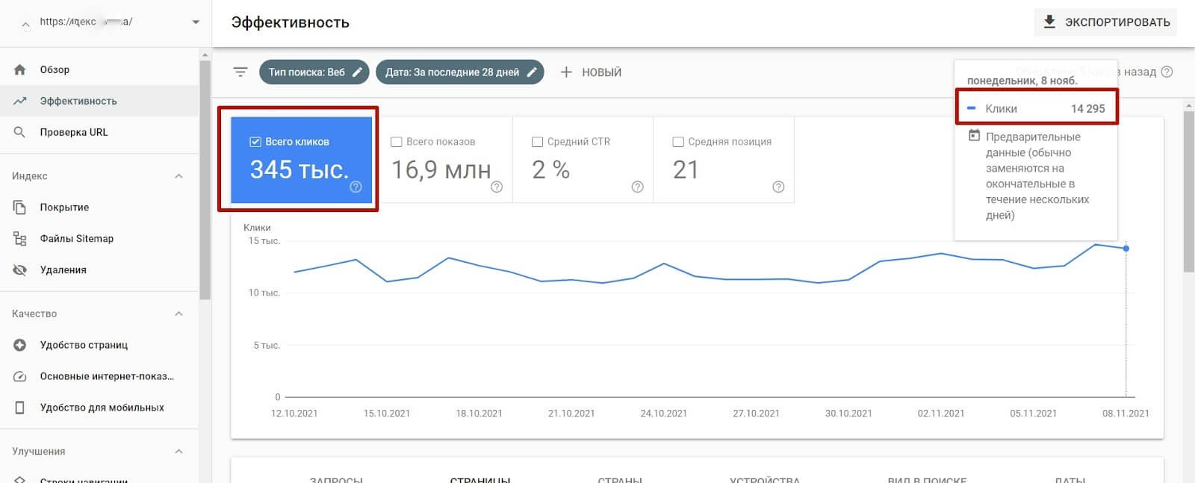Edit the Дата filter pencil icon
The image size is (1195, 483).
tap(532, 72)
